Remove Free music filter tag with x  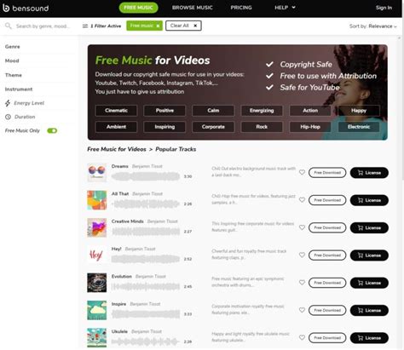158,26
